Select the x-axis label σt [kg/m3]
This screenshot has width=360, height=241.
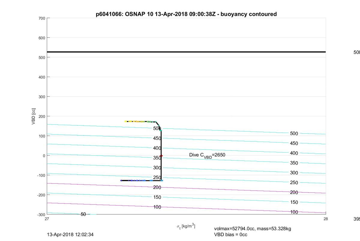point(186,226)
